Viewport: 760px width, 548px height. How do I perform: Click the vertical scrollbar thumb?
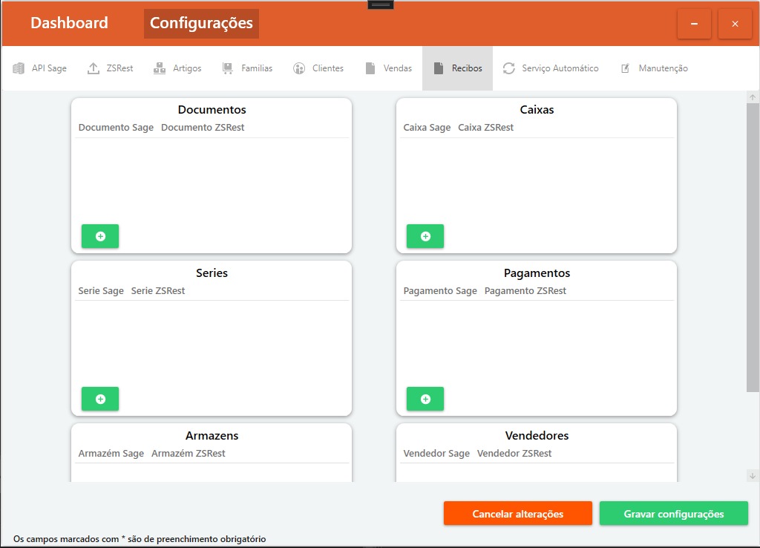click(753, 247)
